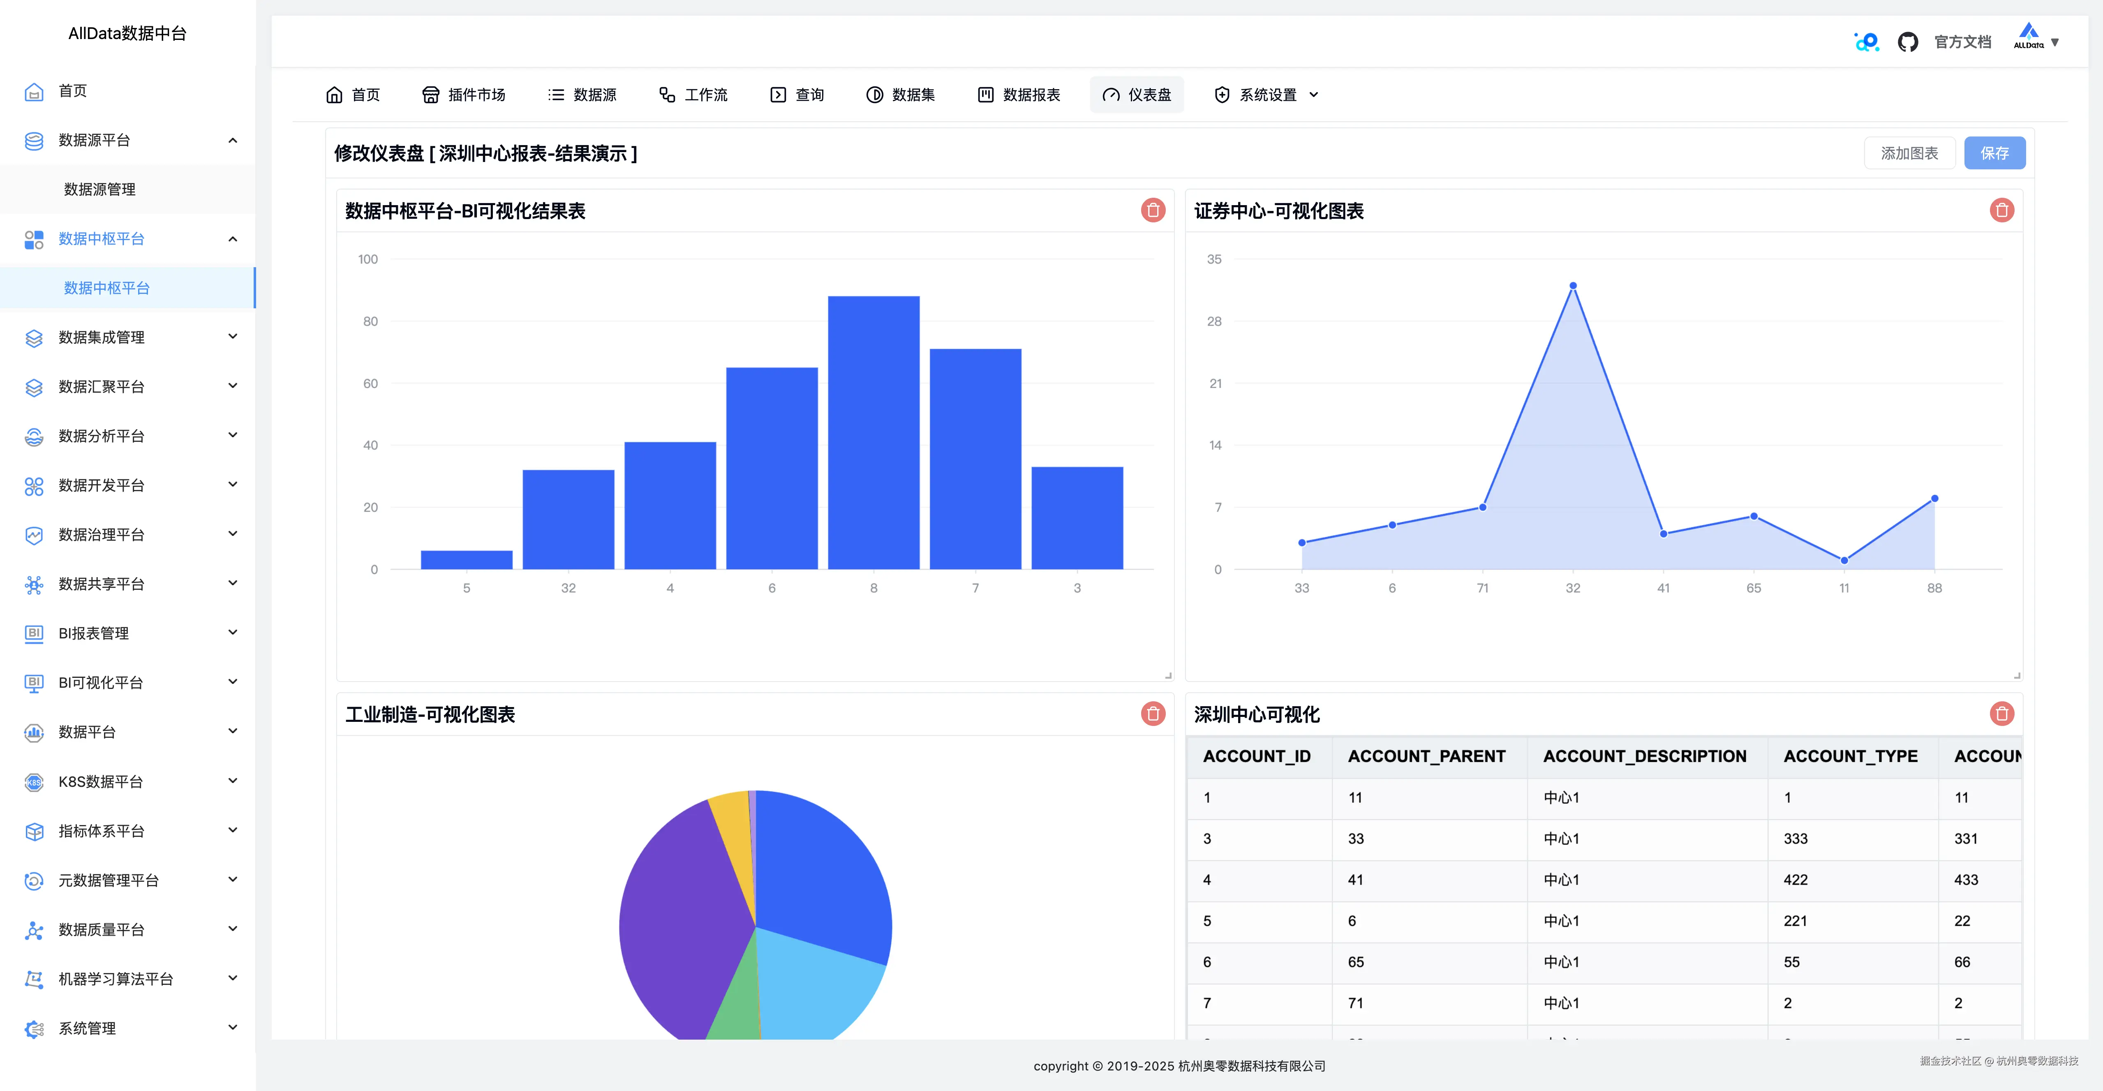Open the 官方文档 link
The width and height of the screenshot is (2103, 1091).
(x=1962, y=41)
